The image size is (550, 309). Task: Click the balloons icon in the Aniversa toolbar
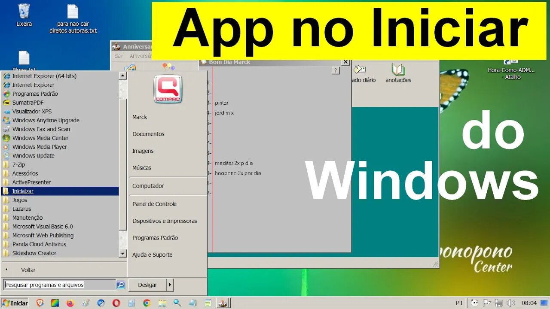(168, 67)
